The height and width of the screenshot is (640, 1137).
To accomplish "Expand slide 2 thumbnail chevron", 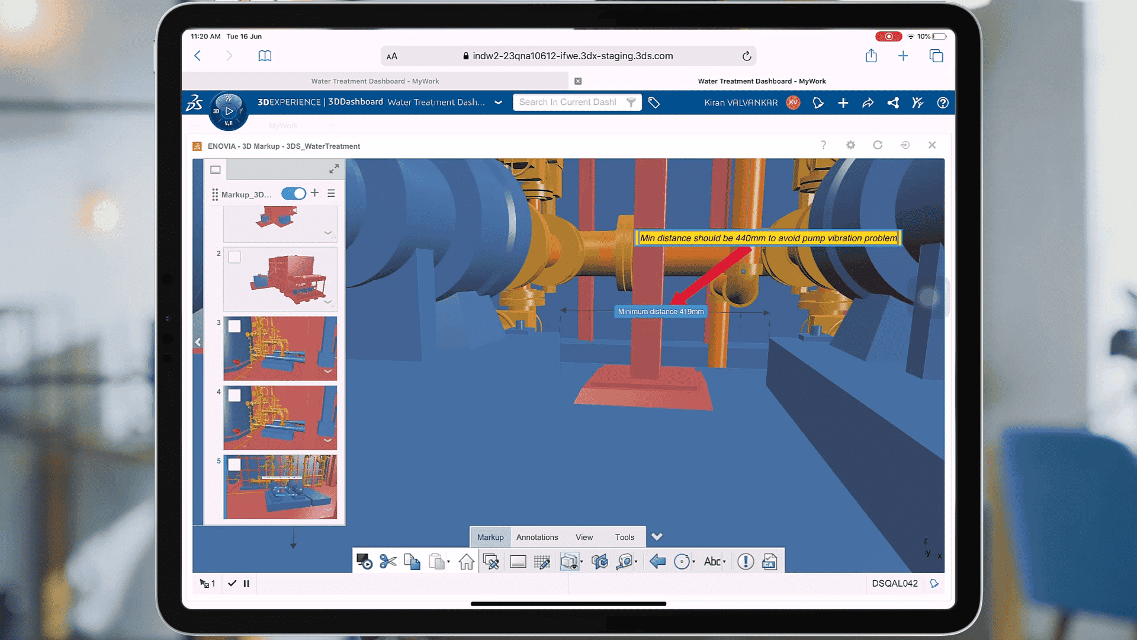I will click(x=327, y=302).
